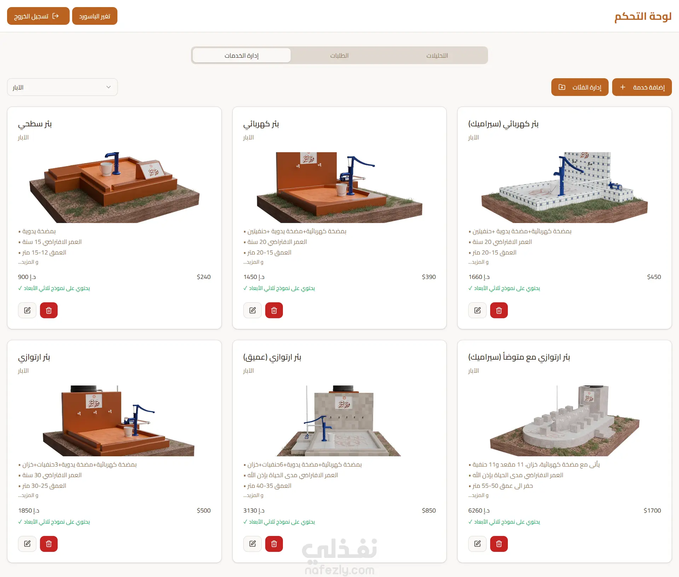Expand و المزيد on بئر سطحي card

pyautogui.click(x=28, y=262)
